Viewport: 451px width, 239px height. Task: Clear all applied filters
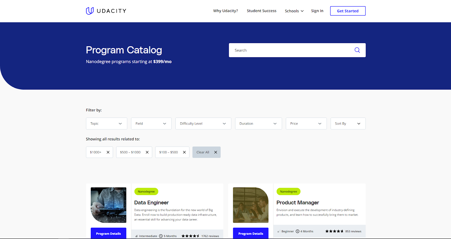[207, 152]
